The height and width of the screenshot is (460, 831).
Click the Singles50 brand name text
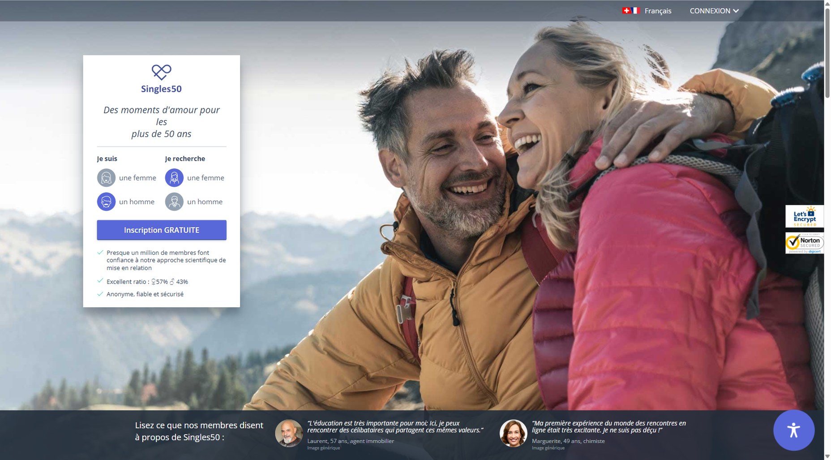coord(161,89)
